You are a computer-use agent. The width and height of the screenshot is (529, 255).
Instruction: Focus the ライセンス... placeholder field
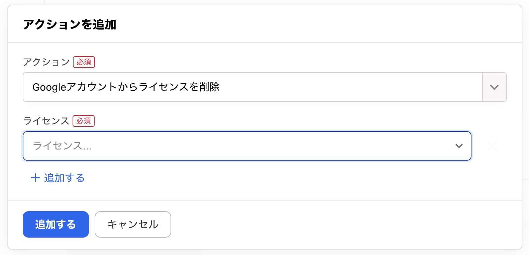[62, 146]
